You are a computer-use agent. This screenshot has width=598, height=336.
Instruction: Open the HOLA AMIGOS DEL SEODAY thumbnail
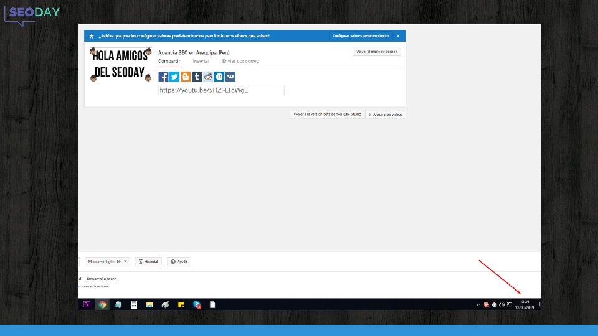120,64
